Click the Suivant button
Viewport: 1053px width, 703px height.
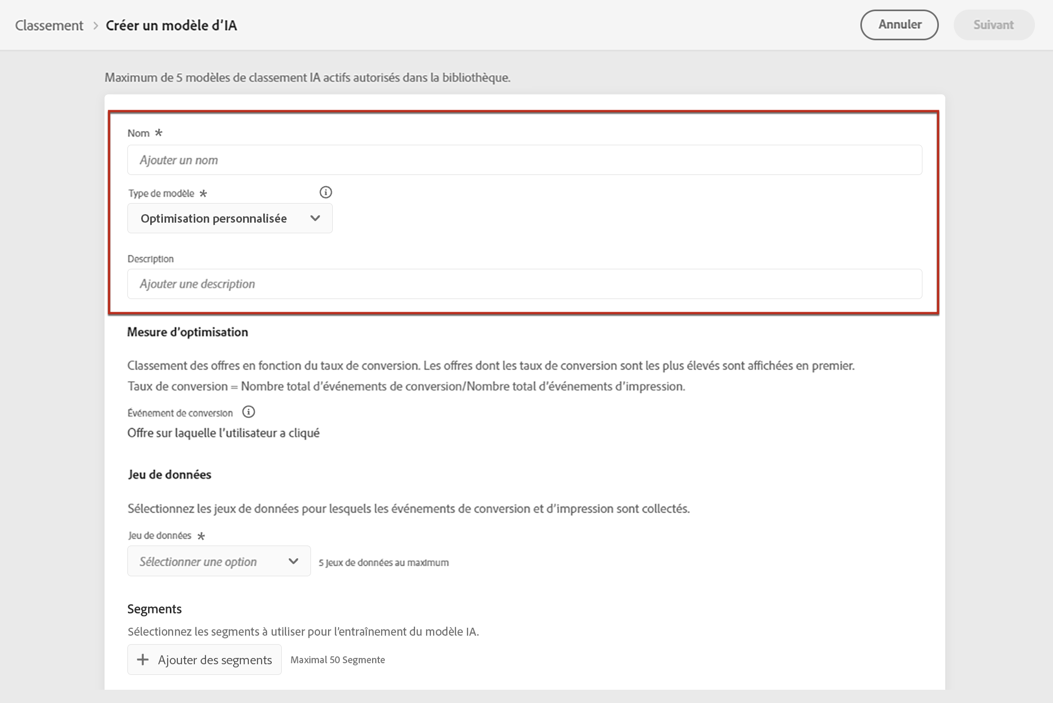click(x=994, y=25)
